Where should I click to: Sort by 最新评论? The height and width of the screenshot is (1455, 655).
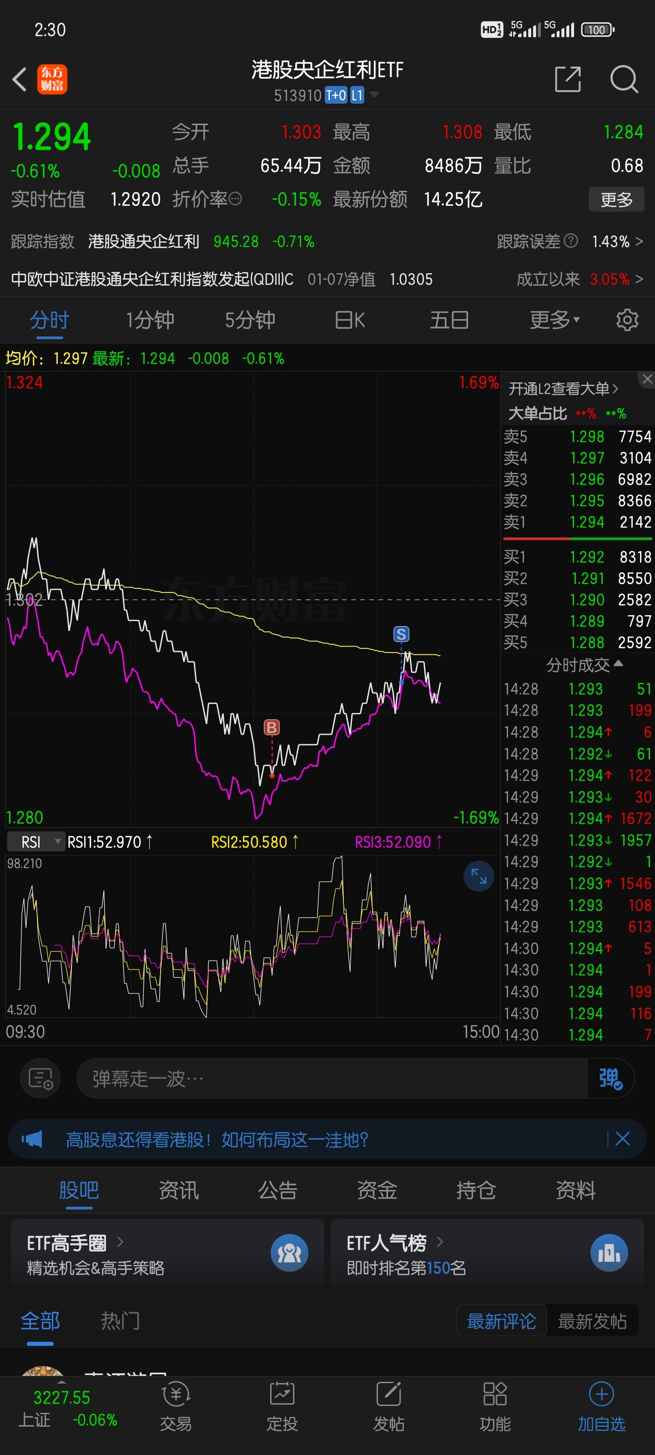point(501,1320)
